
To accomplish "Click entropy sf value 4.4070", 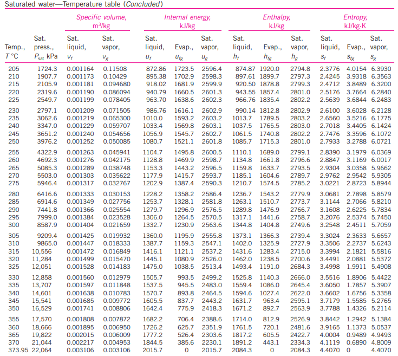I will [x=330, y=350].
